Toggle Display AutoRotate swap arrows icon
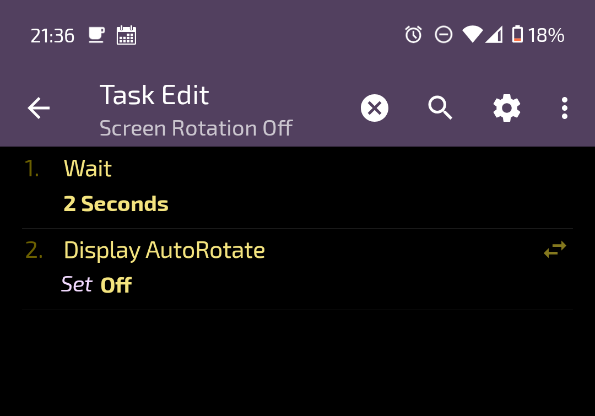This screenshot has height=416, width=595. pyautogui.click(x=555, y=250)
